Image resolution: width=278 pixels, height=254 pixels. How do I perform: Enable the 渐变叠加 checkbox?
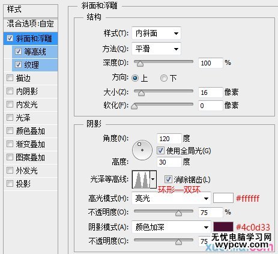pyautogui.click(x=10, y=144)
